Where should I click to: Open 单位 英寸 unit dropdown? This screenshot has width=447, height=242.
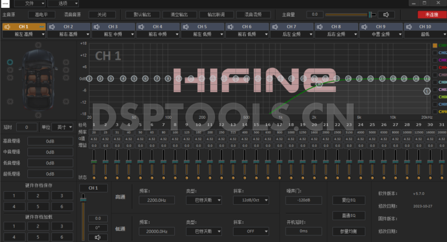click(x=63, y=127)
